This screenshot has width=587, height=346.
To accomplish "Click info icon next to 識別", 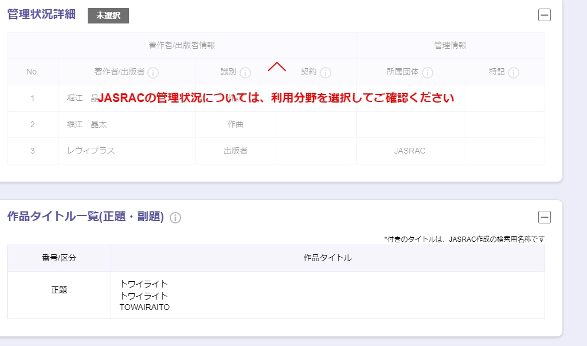I will click(245, 73).
